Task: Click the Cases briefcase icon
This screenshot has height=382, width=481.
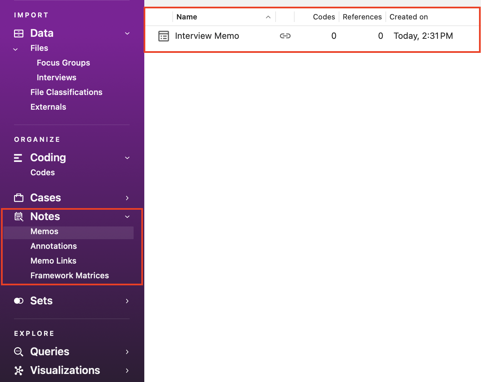Action: 19,198
